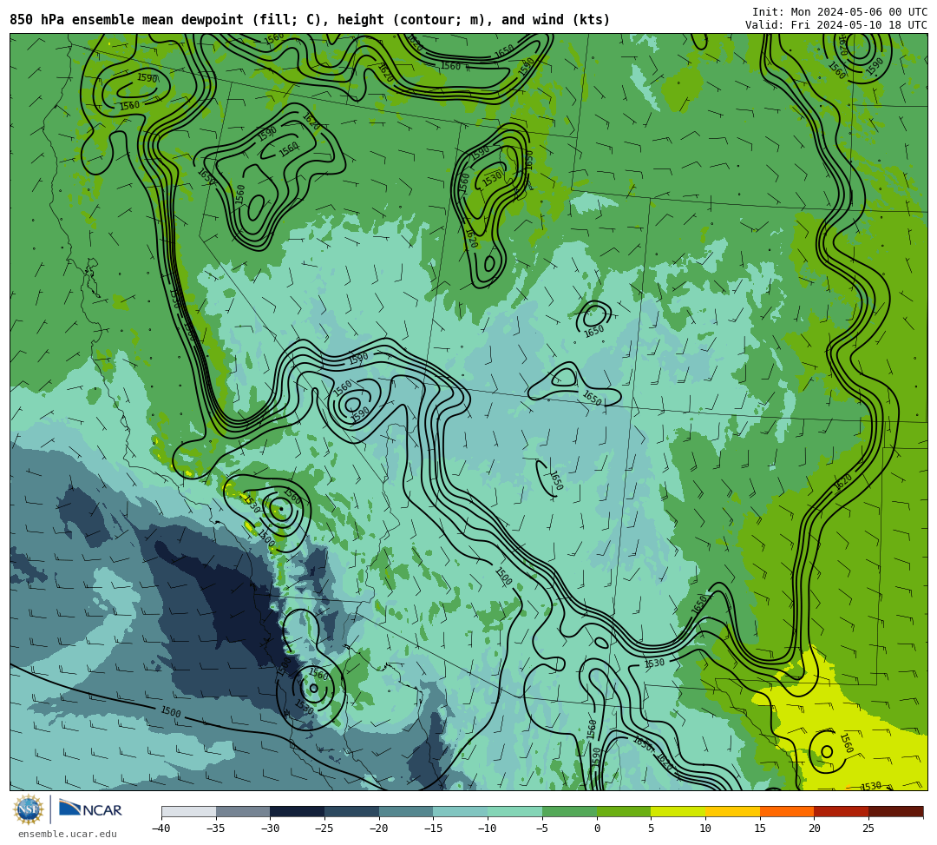Screen dimensions: 937x845
Task: Pick the dark brown above-25 colorbar swatch
Action: point(895,811)
